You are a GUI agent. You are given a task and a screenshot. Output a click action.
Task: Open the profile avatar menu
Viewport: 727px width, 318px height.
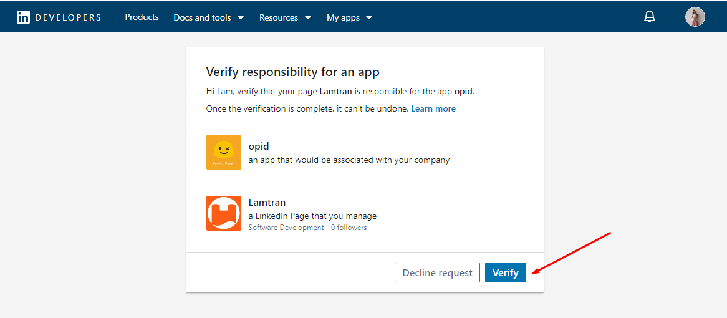(695, 17)
